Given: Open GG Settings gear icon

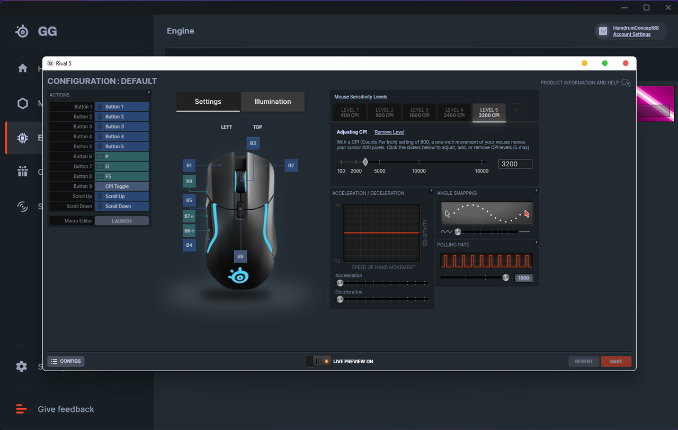Looking at the screenshot, I should (x=22, y=366).
